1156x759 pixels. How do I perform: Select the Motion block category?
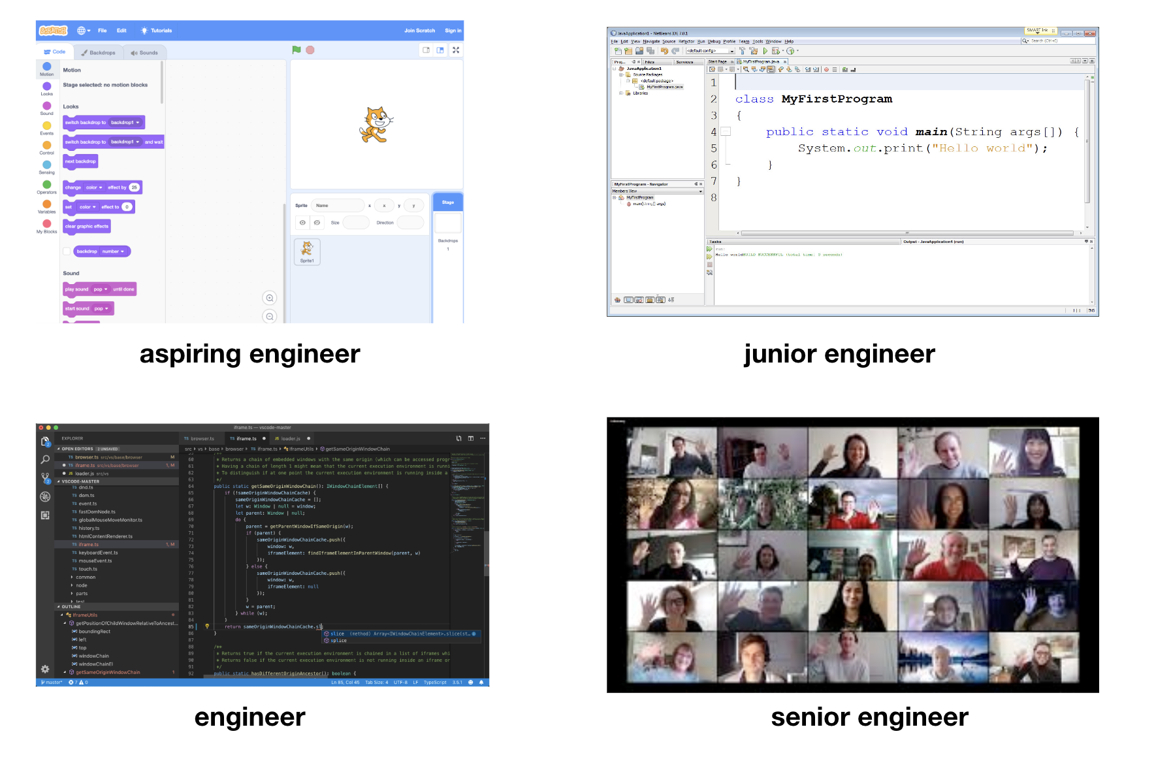pyautogui.click(x=47, y=69)
